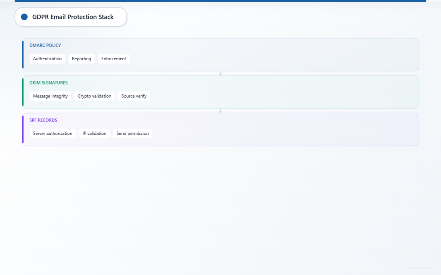Click the GDPR Email Protection Stack title pill
This screenshot has height=275, width=441.
(x=70, y=17)
